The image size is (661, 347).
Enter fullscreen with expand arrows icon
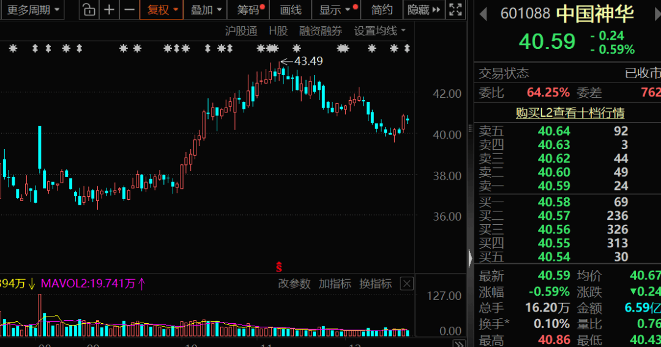455,10
